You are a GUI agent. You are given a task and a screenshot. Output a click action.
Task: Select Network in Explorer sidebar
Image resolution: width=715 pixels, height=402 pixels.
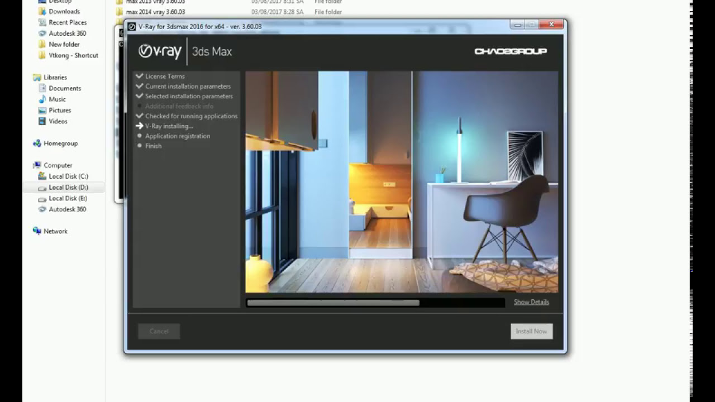pyautogui.click(x=55, y=231)
